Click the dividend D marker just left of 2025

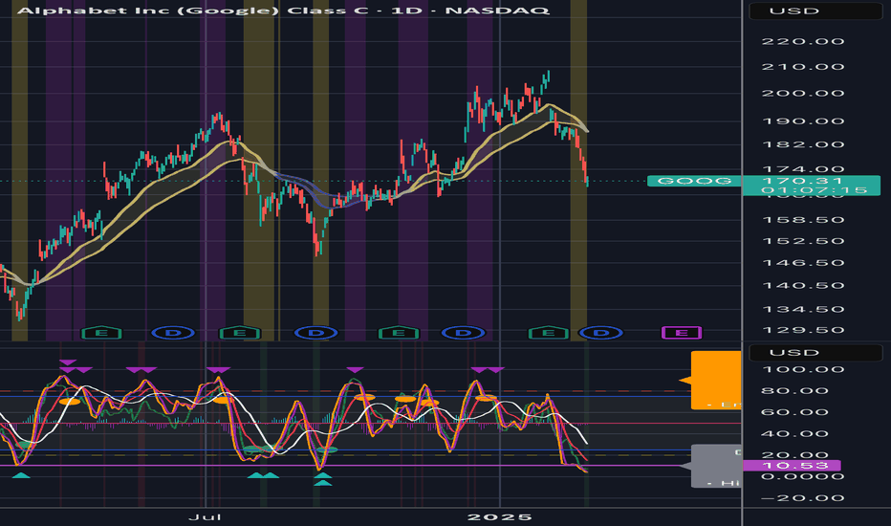click(464, 333)
